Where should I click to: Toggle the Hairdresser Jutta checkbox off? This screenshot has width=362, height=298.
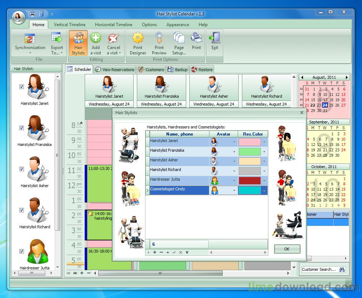[21, 251]
